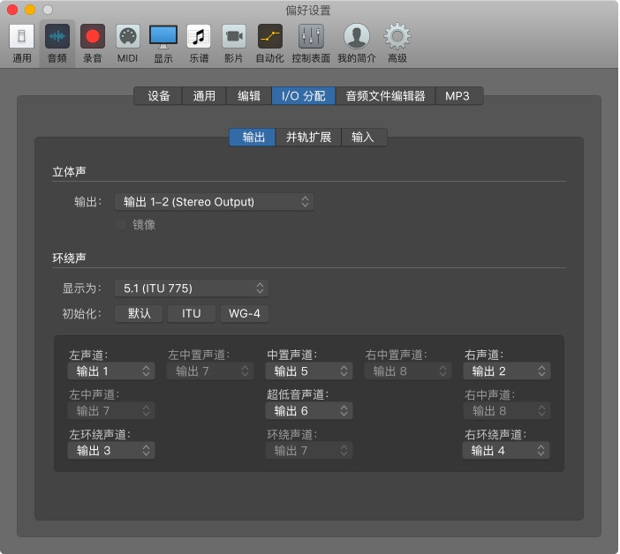Open the stereo 输出 1–2 (Stereo Output) dropdown

point(214,202)
